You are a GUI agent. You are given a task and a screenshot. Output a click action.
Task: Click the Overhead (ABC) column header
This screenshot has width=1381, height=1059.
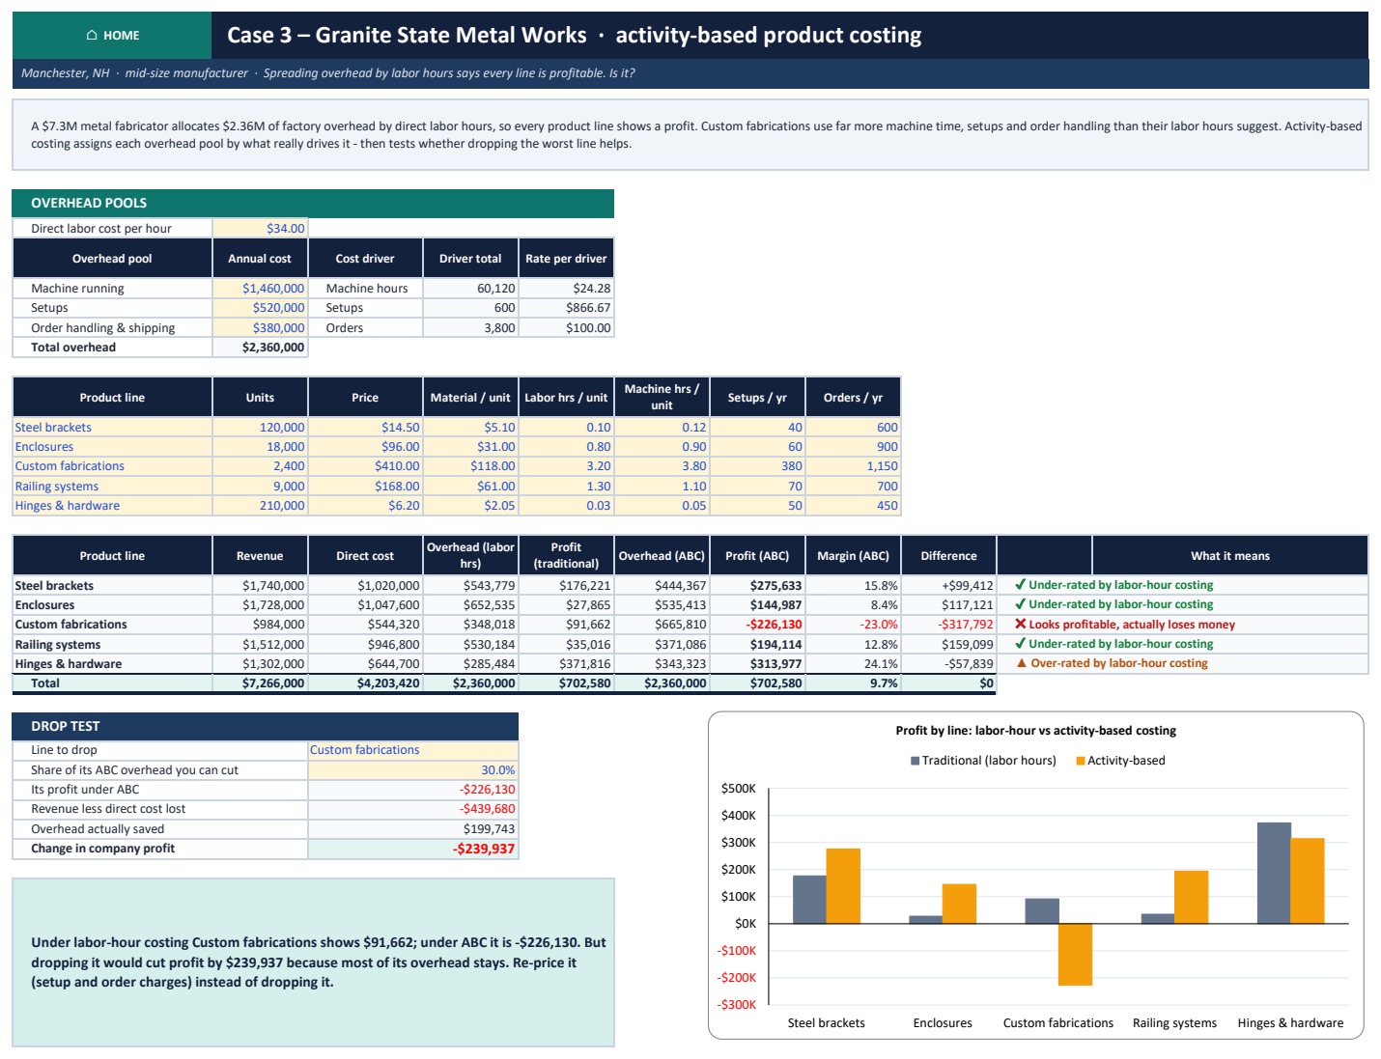pos(662,556)
